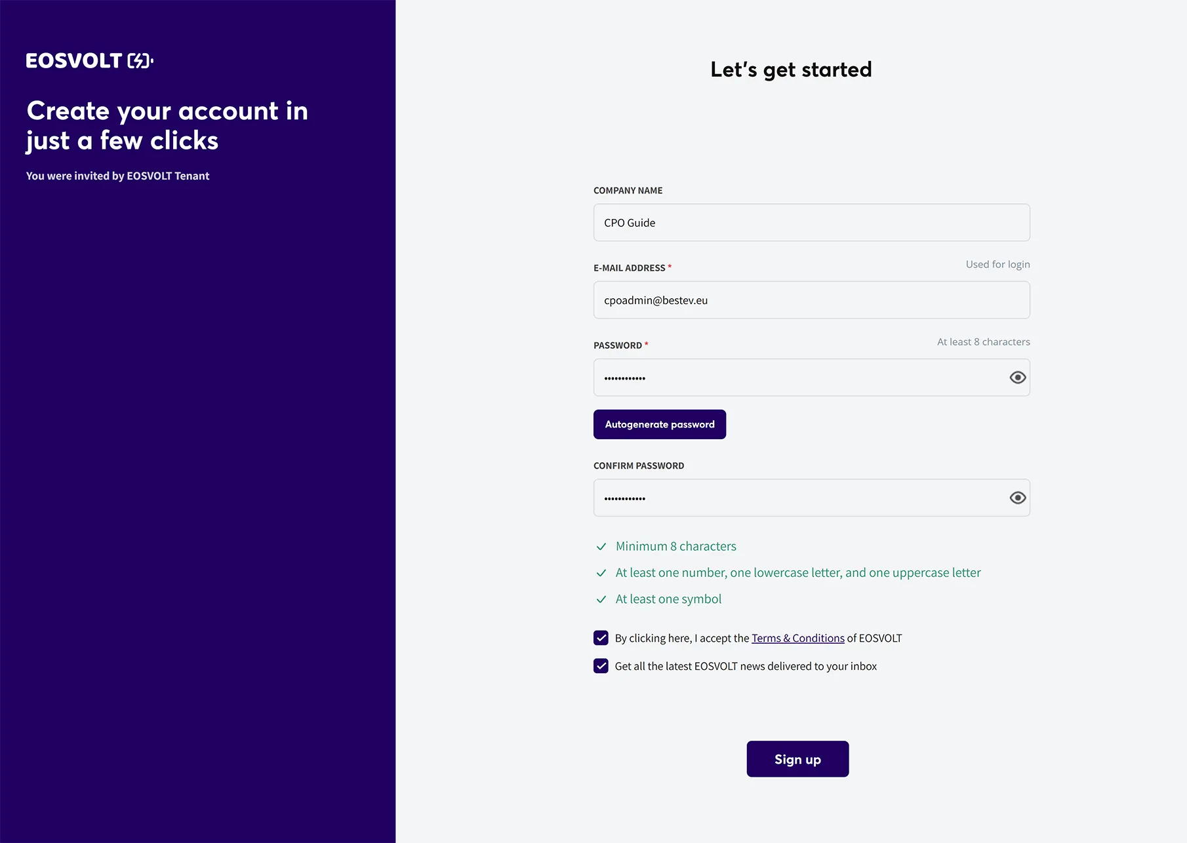Disable the EOSVOLT news delivery checkbox
Screen dimensions: 1187x843
click(601, 666)
